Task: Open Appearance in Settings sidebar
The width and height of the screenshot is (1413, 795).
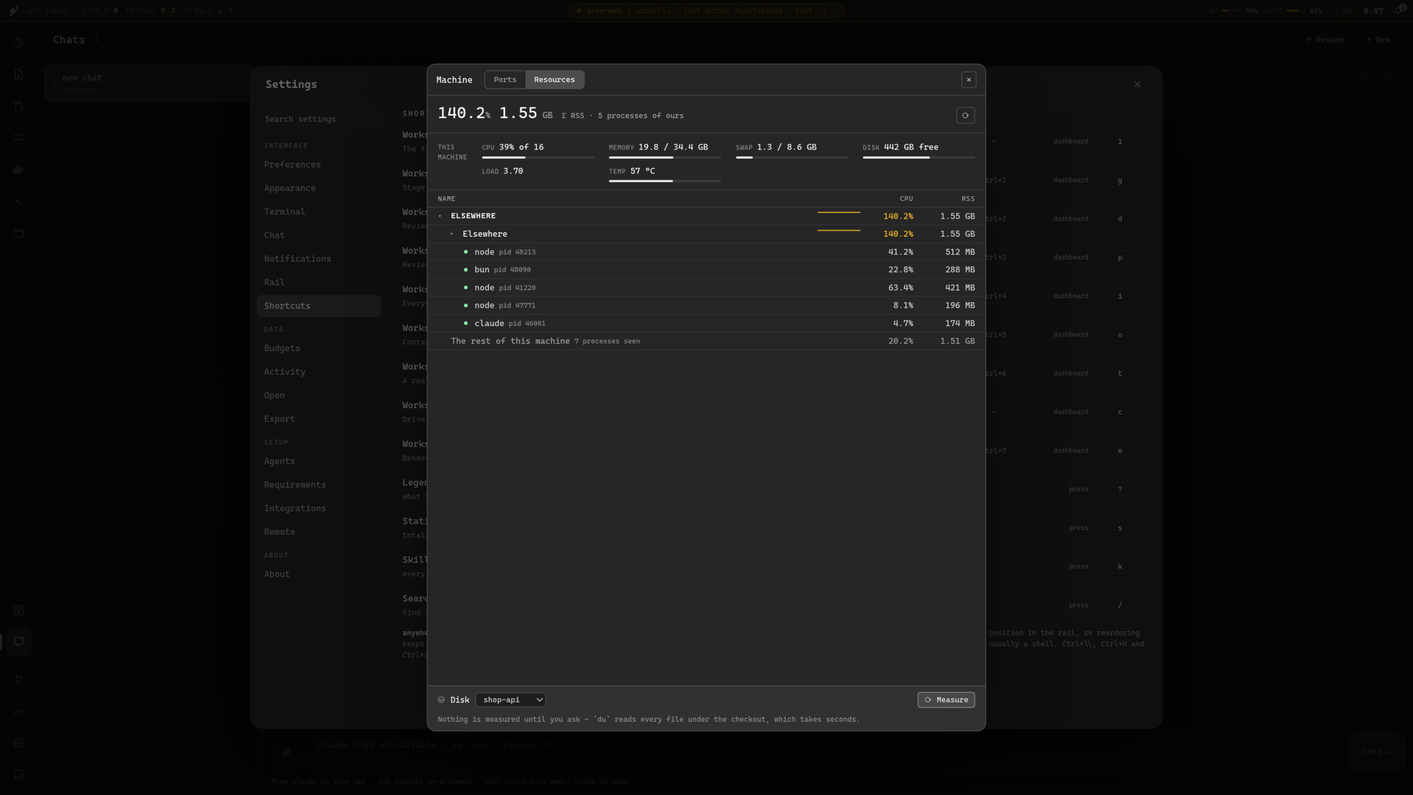Action: coord(319,188)
